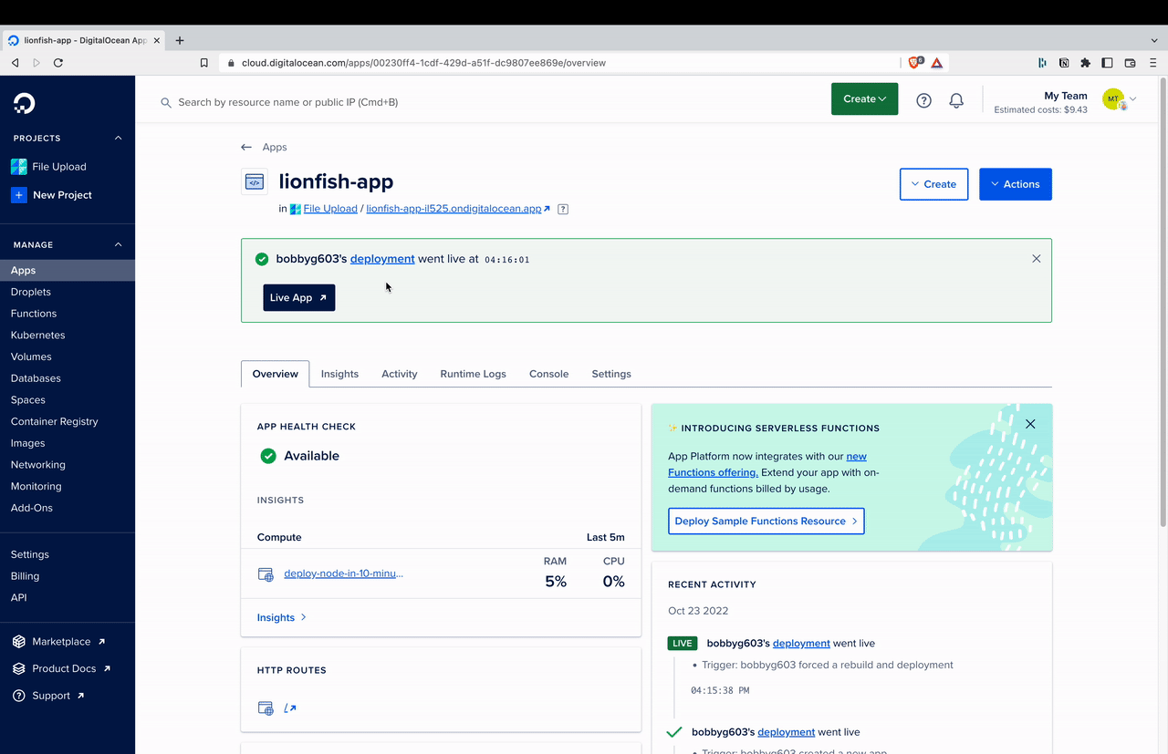Viewport: 1168px width, 754px height.
Task: Collapse the Manage sidebar section
Action: [118, 245]
